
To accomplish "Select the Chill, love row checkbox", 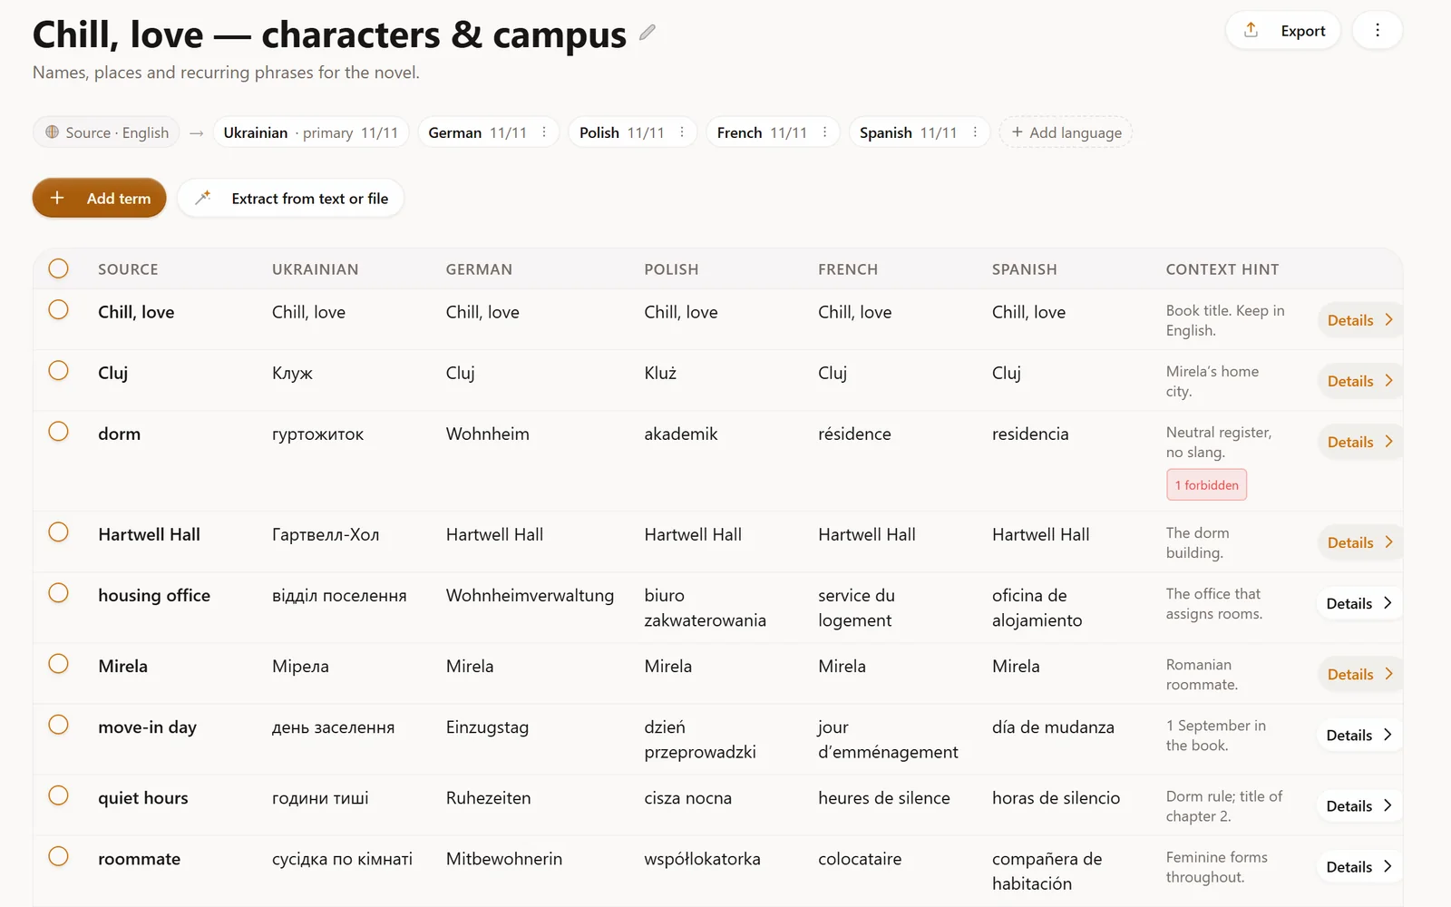I will (x=58, y=310).
